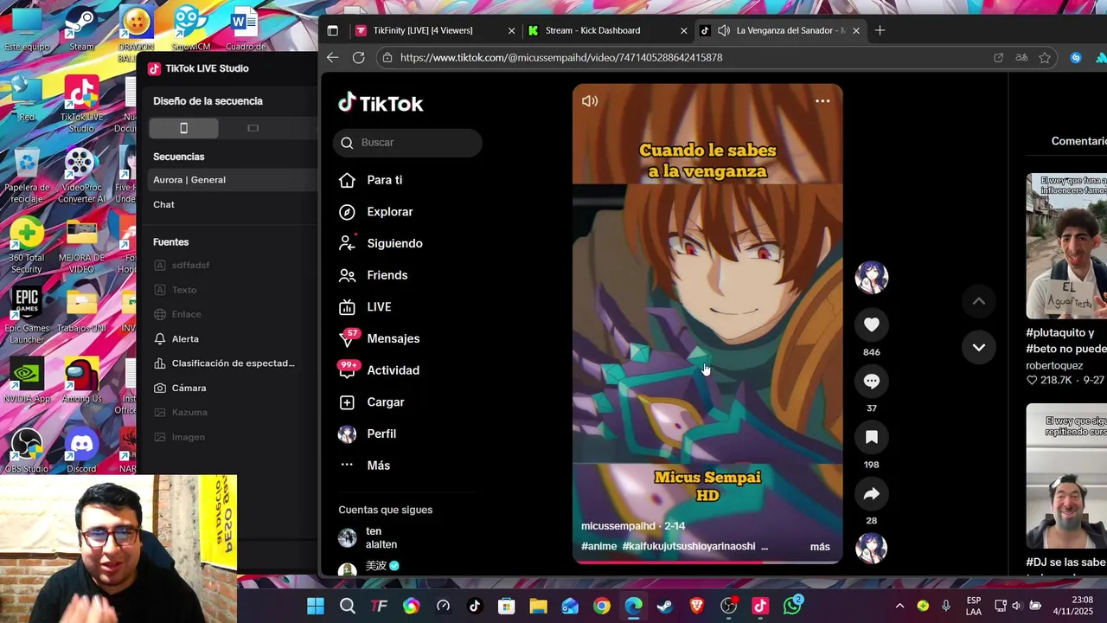Click the browser address bar URL
1107x623 pixels.
[561, 57]
